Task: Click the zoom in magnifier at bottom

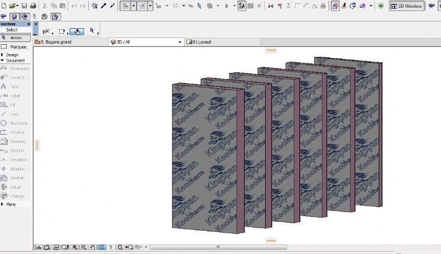Action: [74, 247]
